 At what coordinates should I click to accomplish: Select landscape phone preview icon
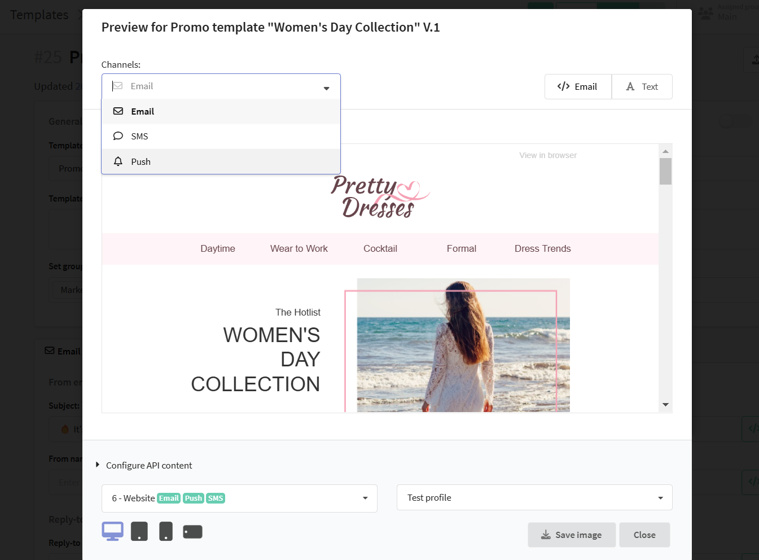pyautogui.click(x=192, y=532)
